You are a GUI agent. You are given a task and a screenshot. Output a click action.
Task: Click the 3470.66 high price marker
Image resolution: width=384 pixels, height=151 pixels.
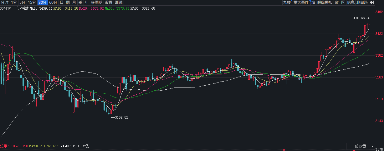coord(358,18)
